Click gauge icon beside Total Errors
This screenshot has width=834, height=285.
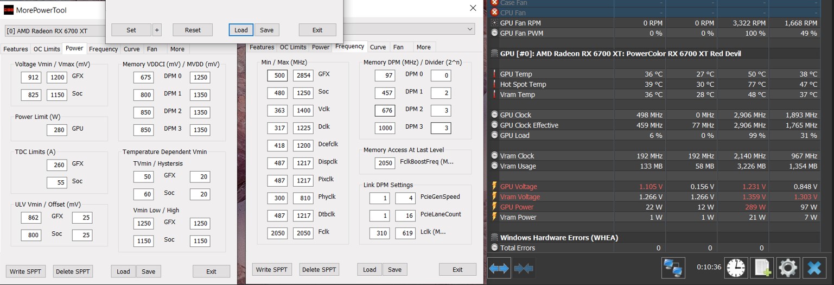[494, 248]
